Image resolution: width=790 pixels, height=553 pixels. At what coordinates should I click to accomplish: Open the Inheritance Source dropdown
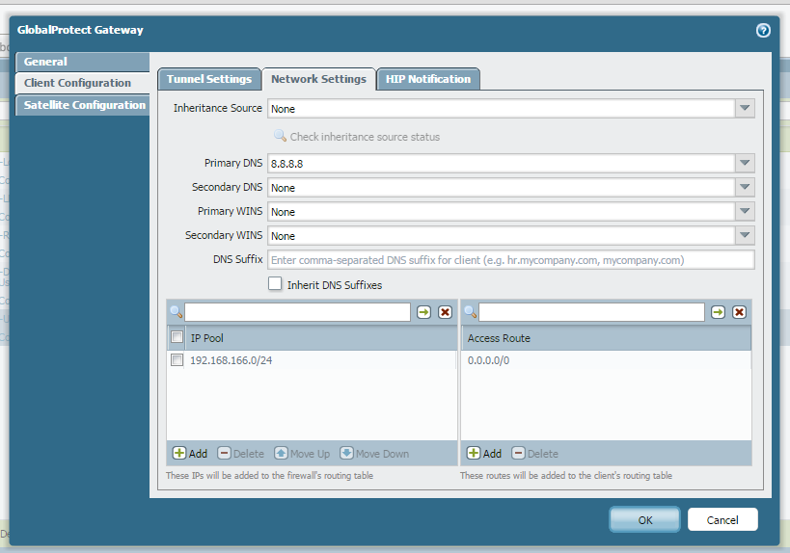tap(744, 109)
